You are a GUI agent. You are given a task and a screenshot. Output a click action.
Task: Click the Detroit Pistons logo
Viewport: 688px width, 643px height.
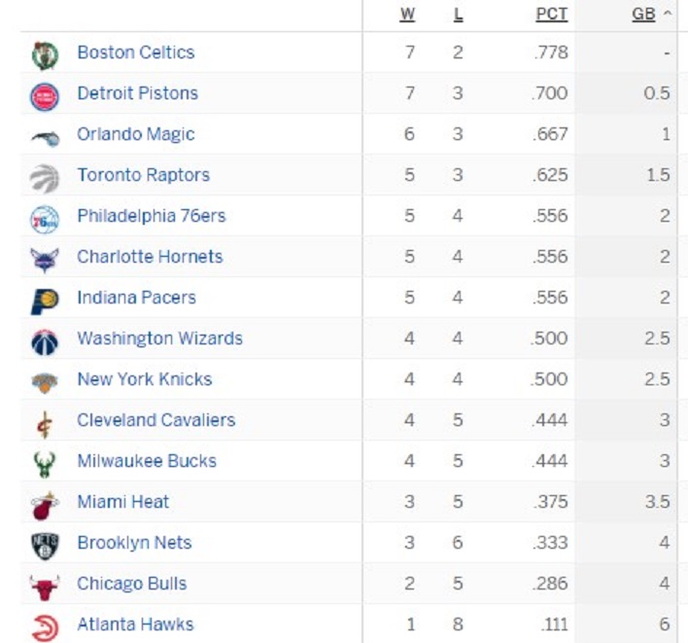coord(45,96)
